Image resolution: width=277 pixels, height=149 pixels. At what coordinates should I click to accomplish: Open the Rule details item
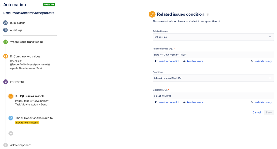point(17,23)
